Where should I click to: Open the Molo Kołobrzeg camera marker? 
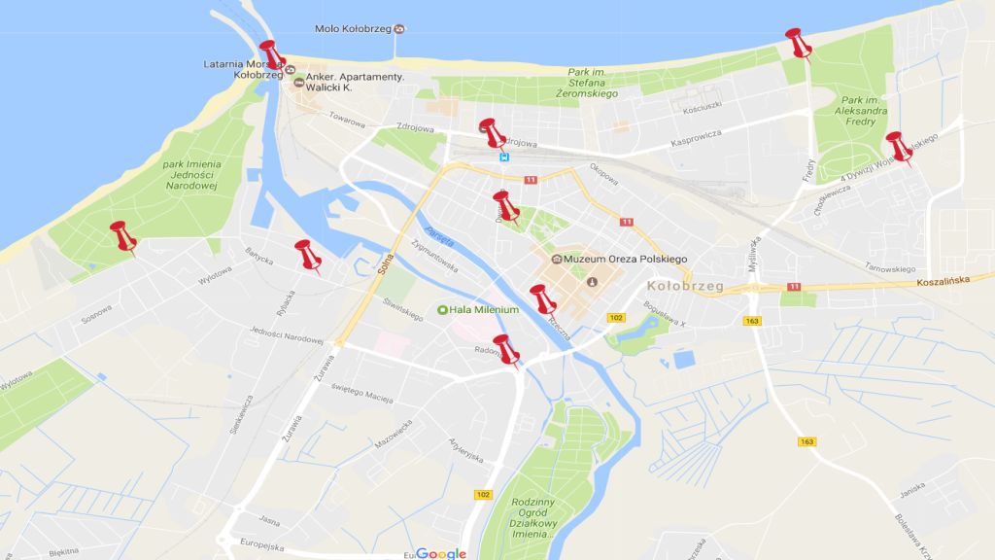click(398, 28)
